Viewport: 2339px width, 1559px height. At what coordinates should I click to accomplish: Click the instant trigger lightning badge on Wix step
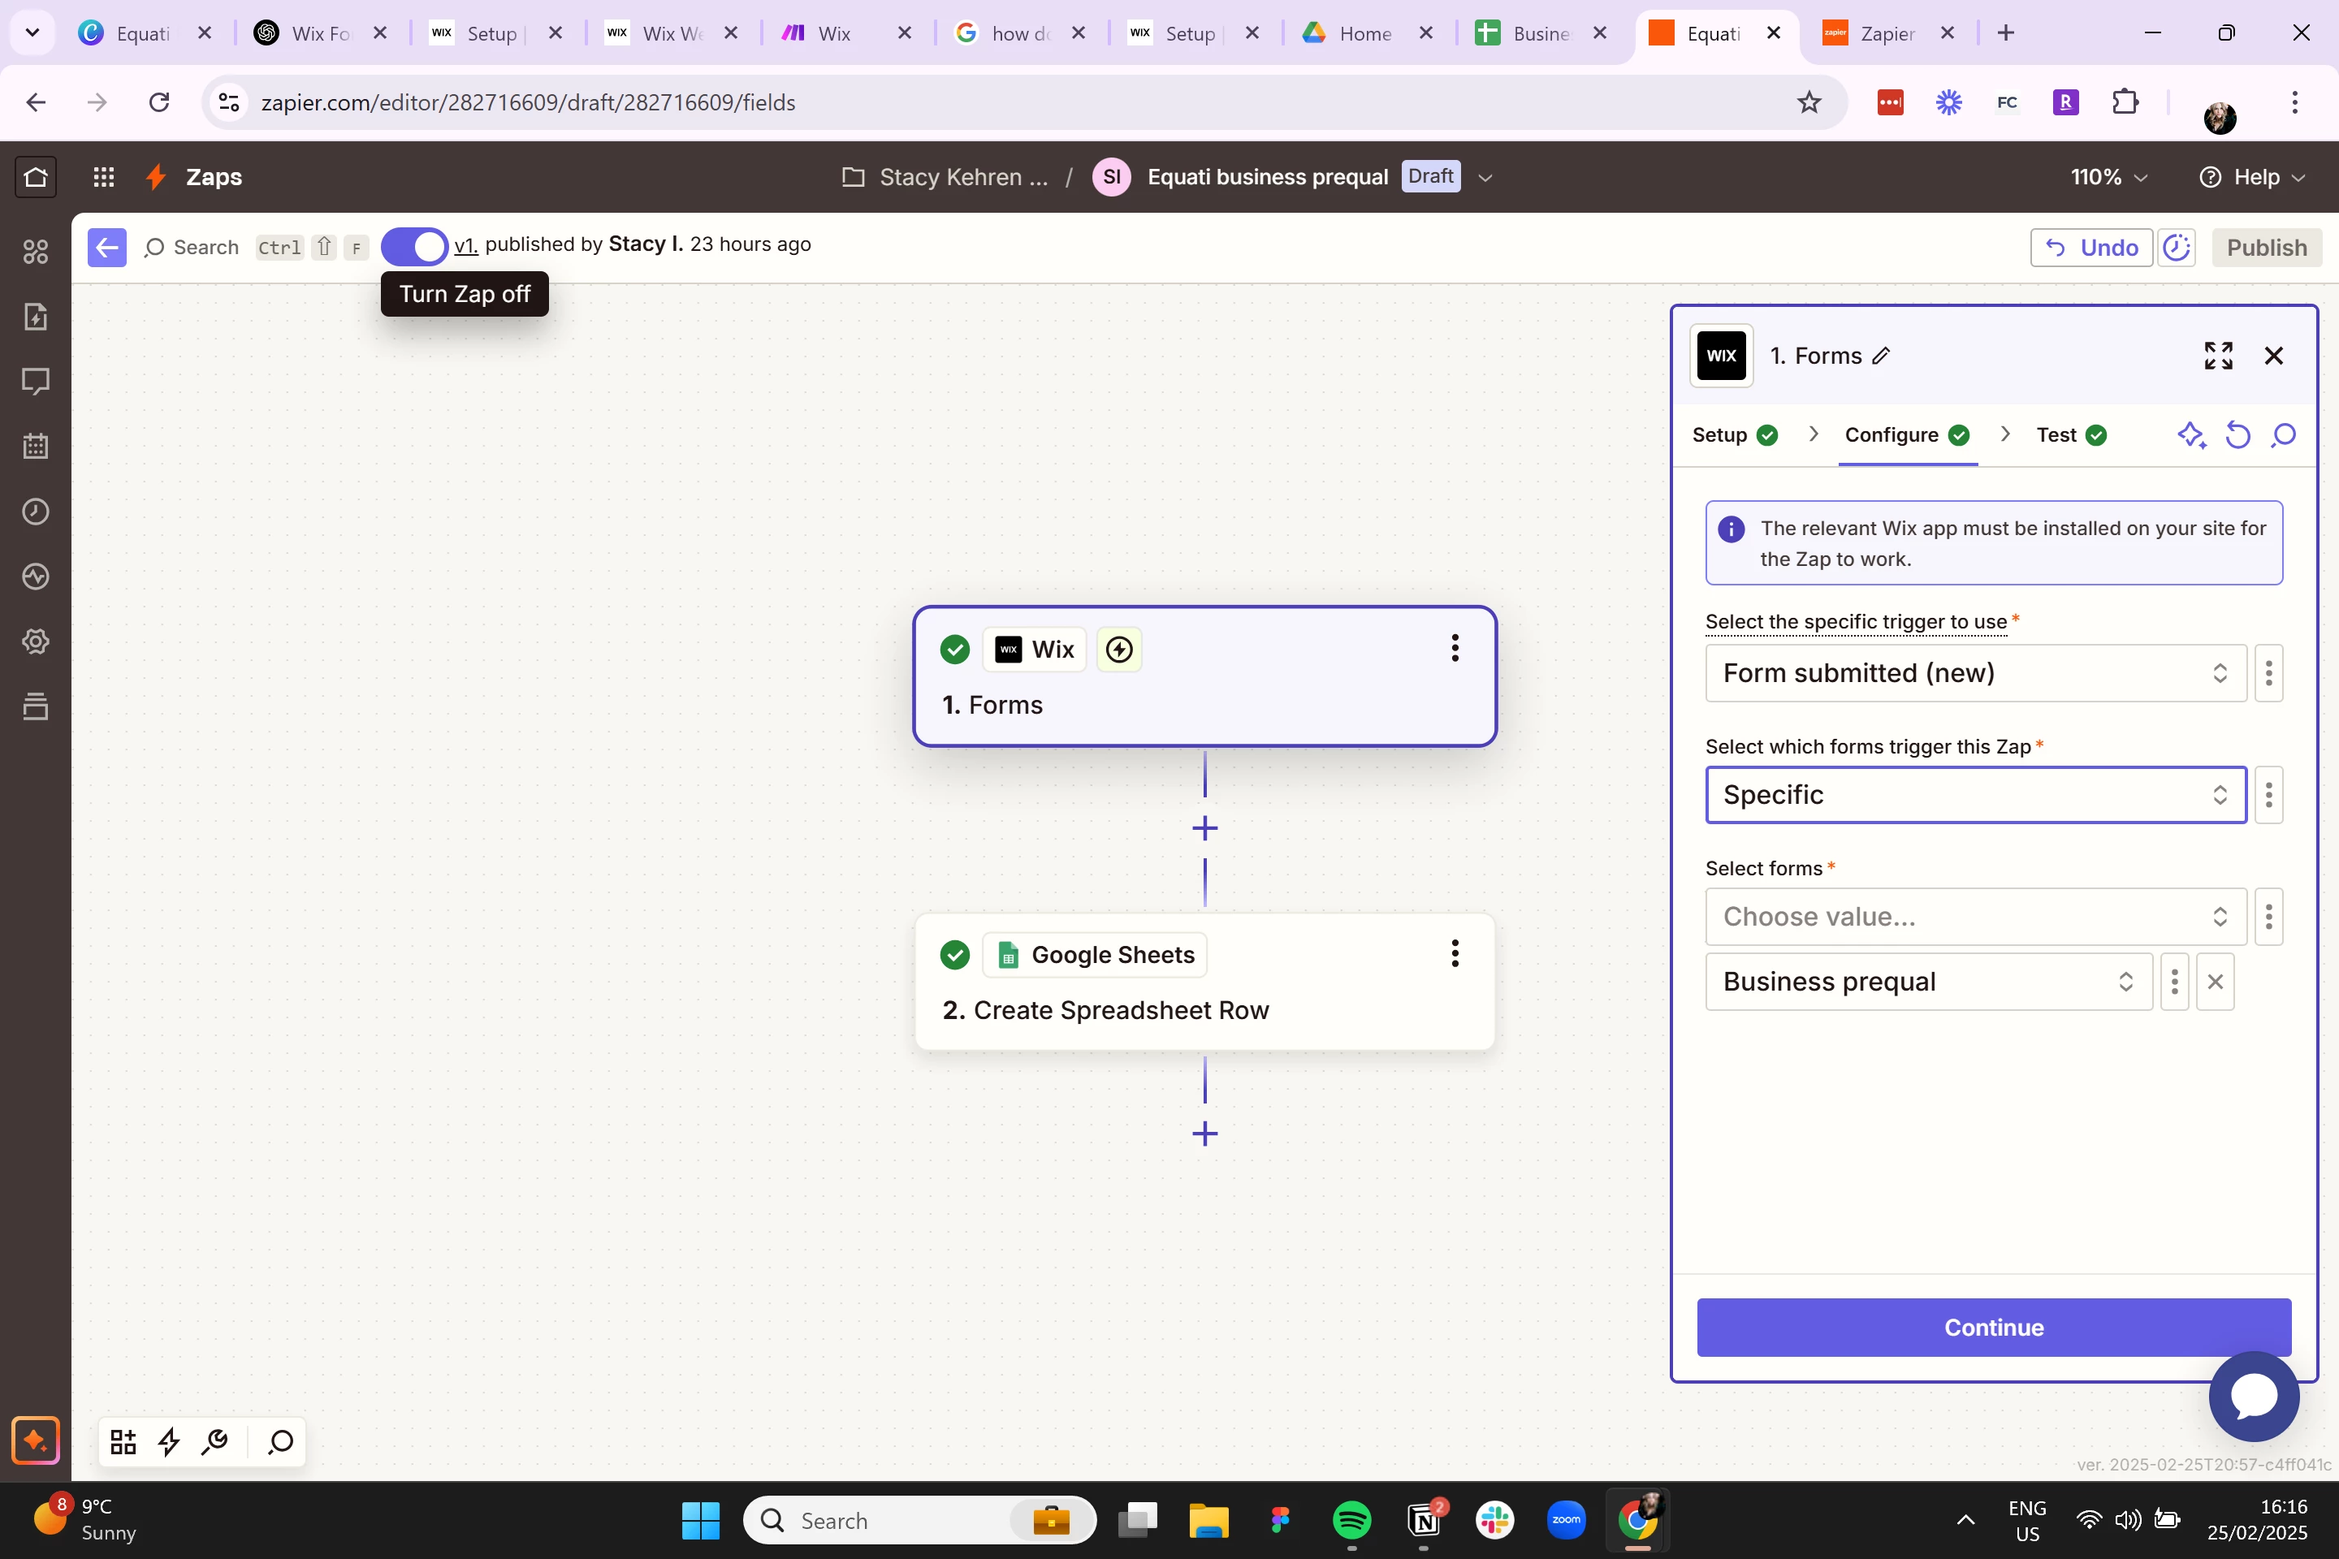pos(1119,650)
